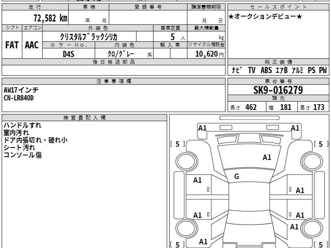Click the 輸入車 label

click(170, 45)
